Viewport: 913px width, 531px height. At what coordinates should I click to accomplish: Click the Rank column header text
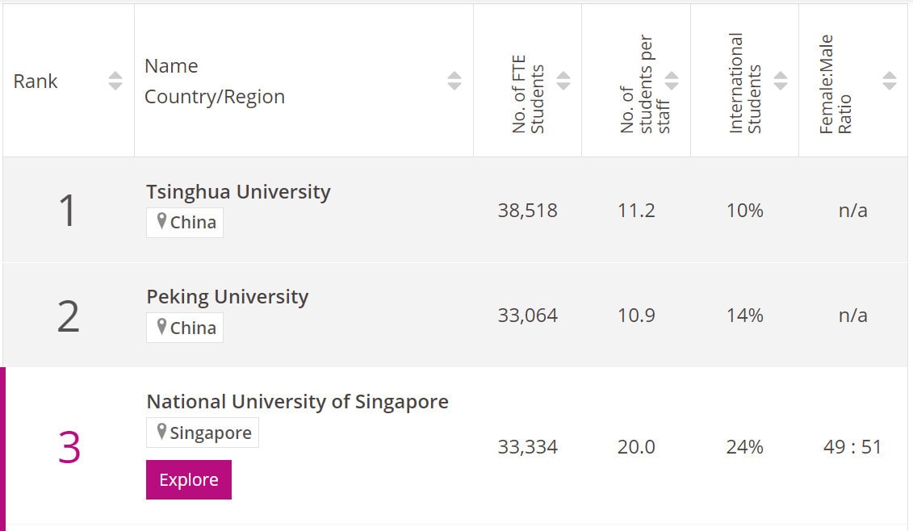click(36, 82)
